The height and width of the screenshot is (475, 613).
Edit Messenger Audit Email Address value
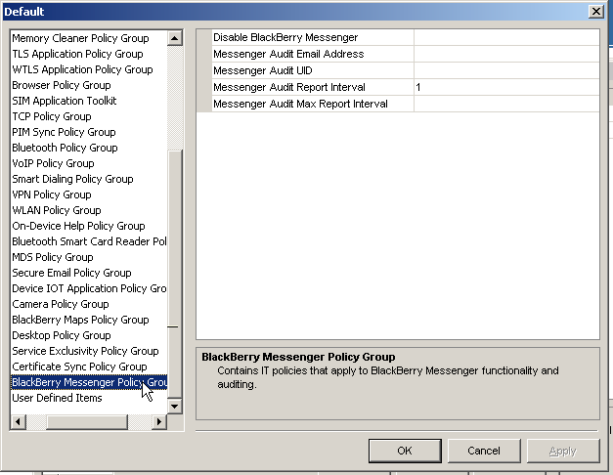point(506,54)
